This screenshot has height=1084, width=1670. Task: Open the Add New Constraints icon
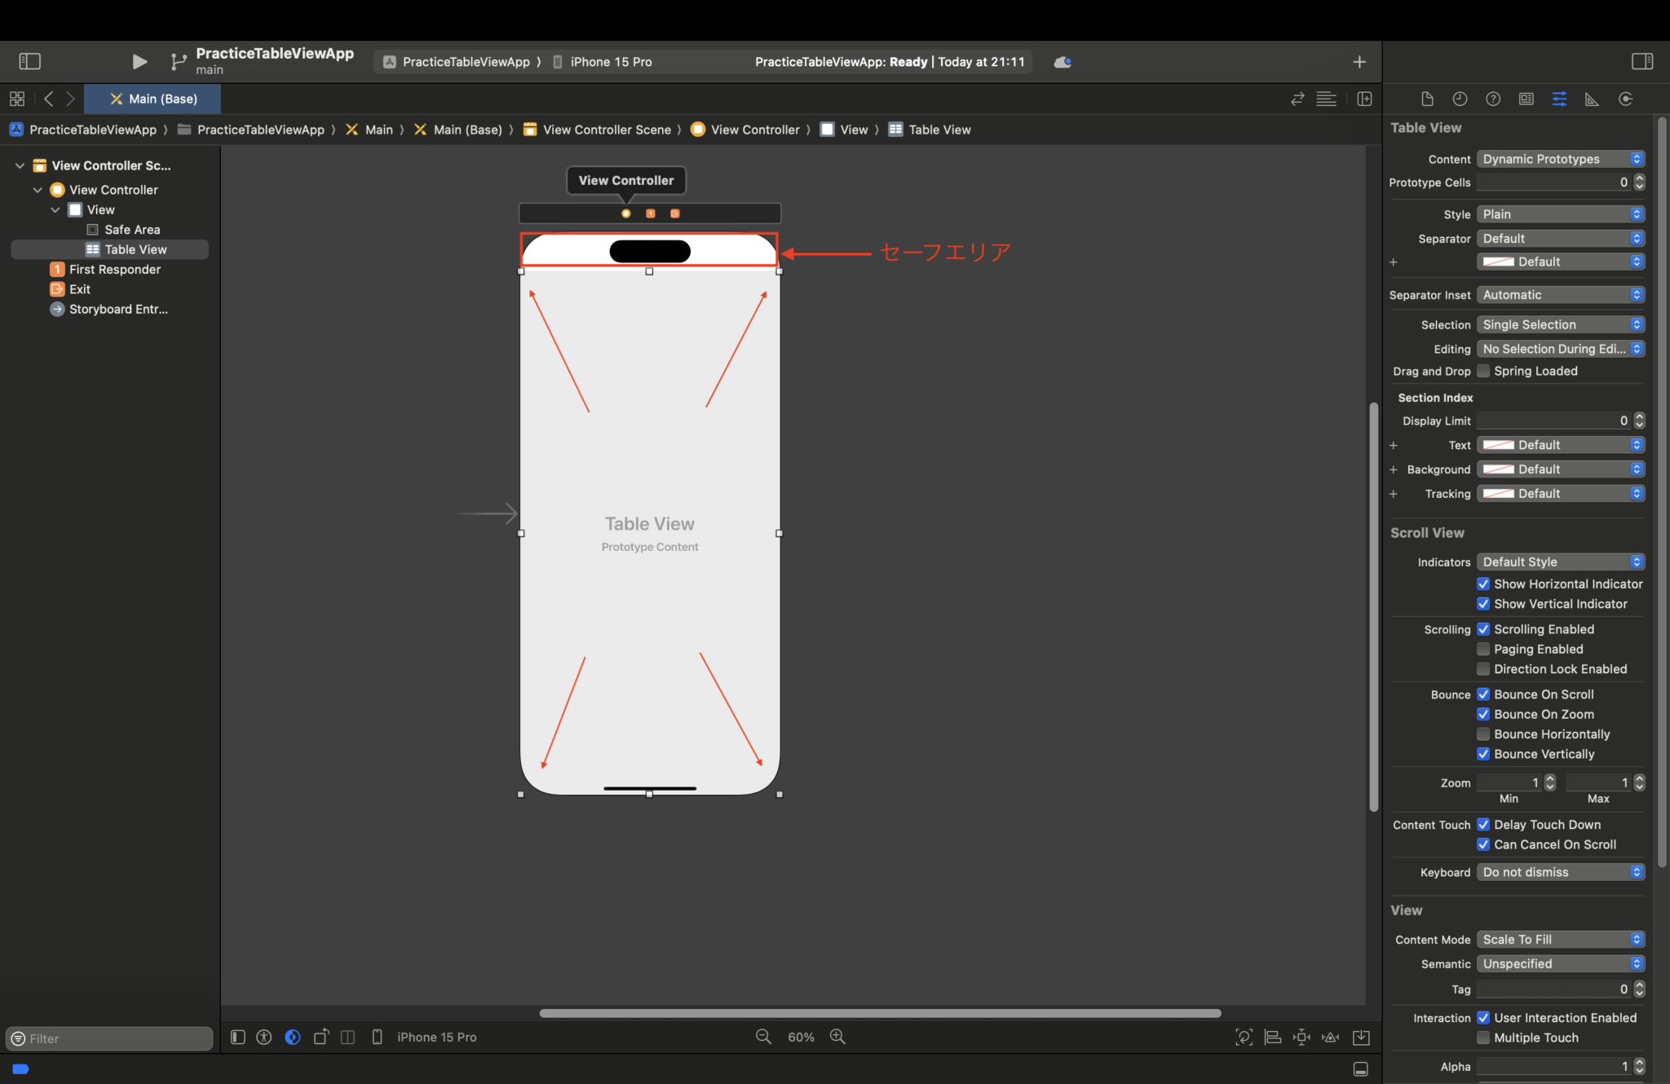point(1301,1037)
